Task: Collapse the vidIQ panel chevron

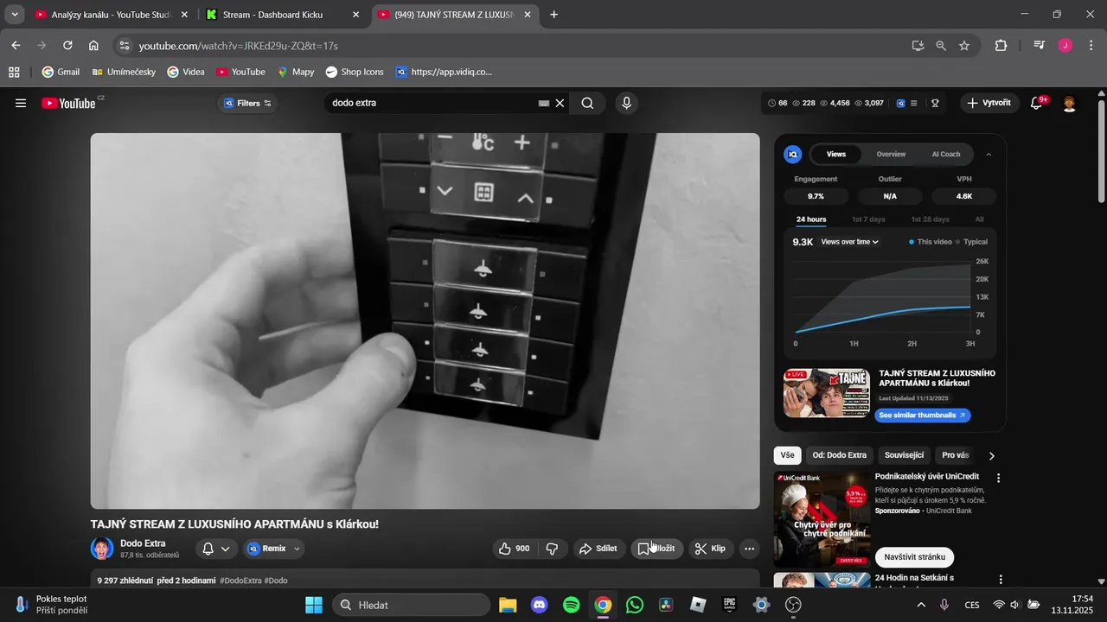Action: point(989,155)
